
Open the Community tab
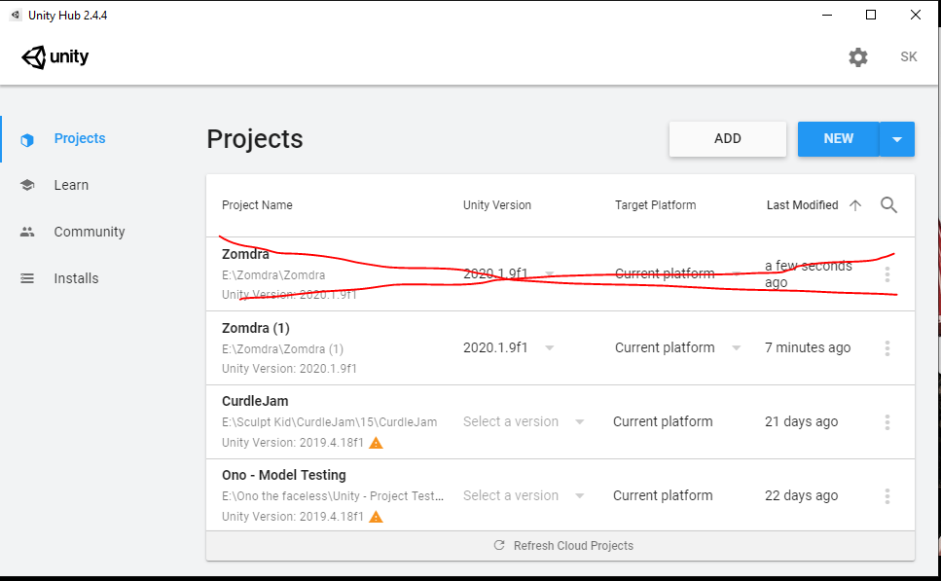click(x=90, y=232)
